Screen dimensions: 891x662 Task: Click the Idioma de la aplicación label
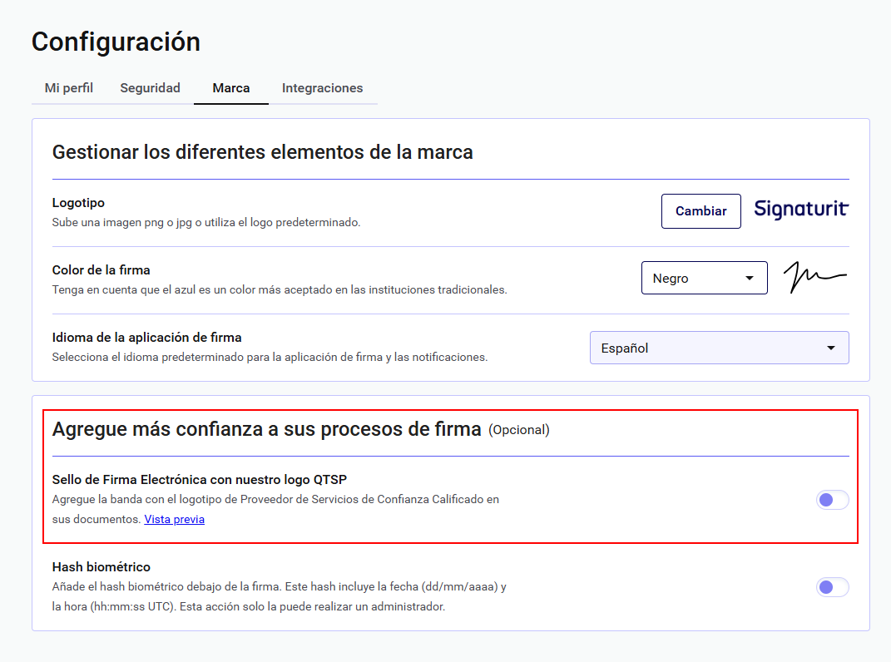click(146, 338)
